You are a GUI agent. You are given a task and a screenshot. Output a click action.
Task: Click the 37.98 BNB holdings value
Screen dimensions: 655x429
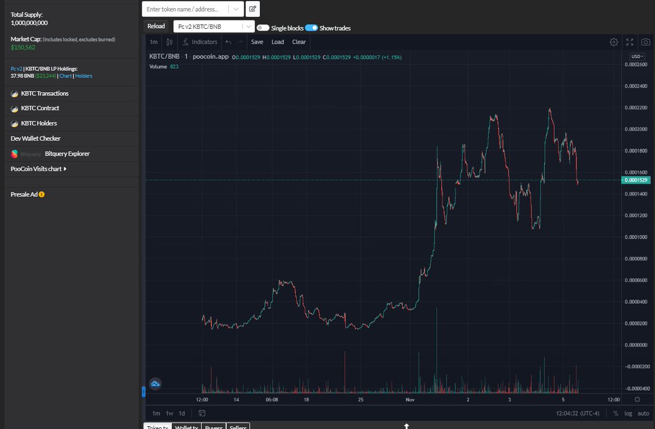(22, 76)
